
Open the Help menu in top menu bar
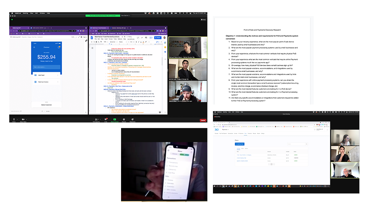click(x=48, y=13)
